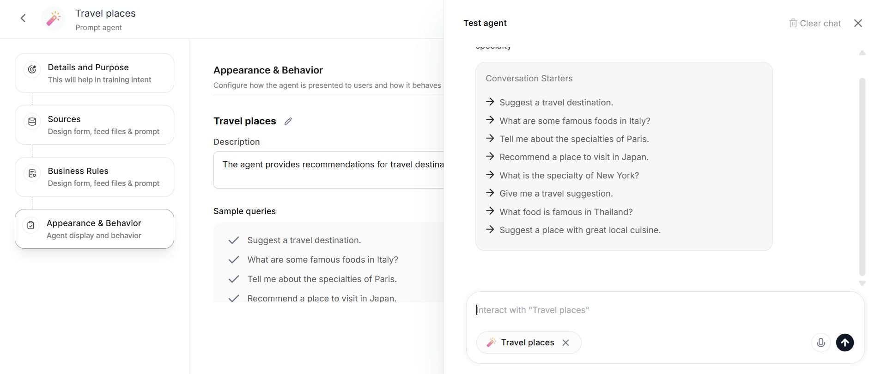Screen dimensions: 887x374
Task: Click the Details and Purpose target icon
Action: (32, 69)
